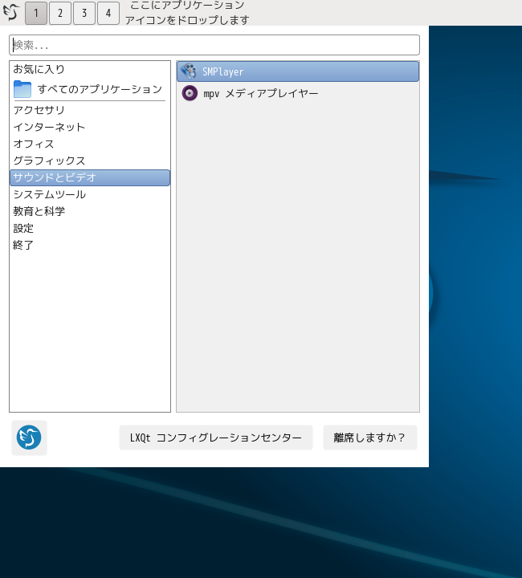Select お気に入り category

(90, 69)
